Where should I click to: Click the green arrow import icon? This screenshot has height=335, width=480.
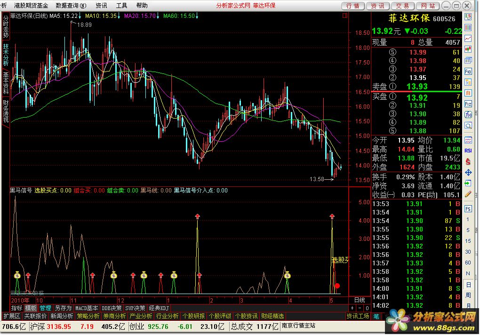click(468, 183)
